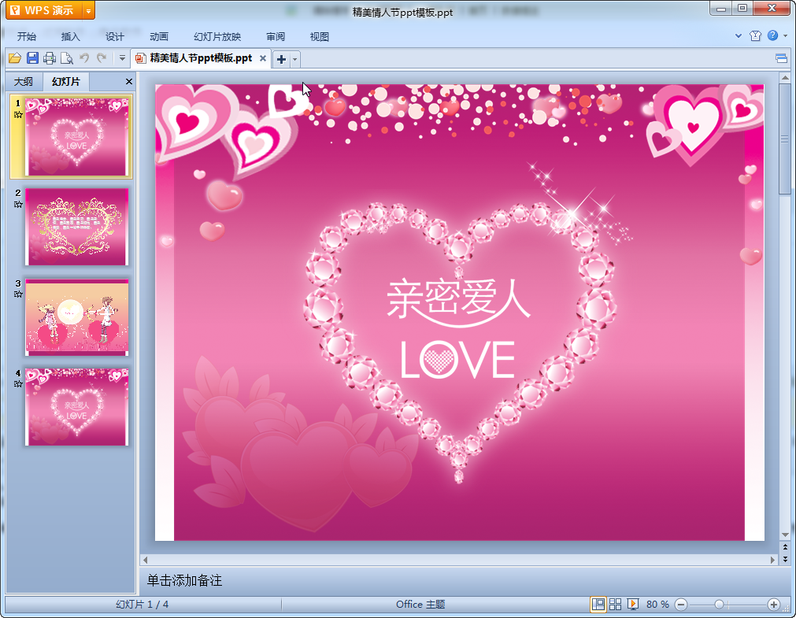
Task: Open the 审阅 ribbon tab
Action: tap(276, 36)
